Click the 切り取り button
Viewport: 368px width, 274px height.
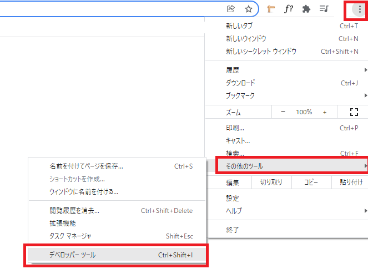pos(271,182)
